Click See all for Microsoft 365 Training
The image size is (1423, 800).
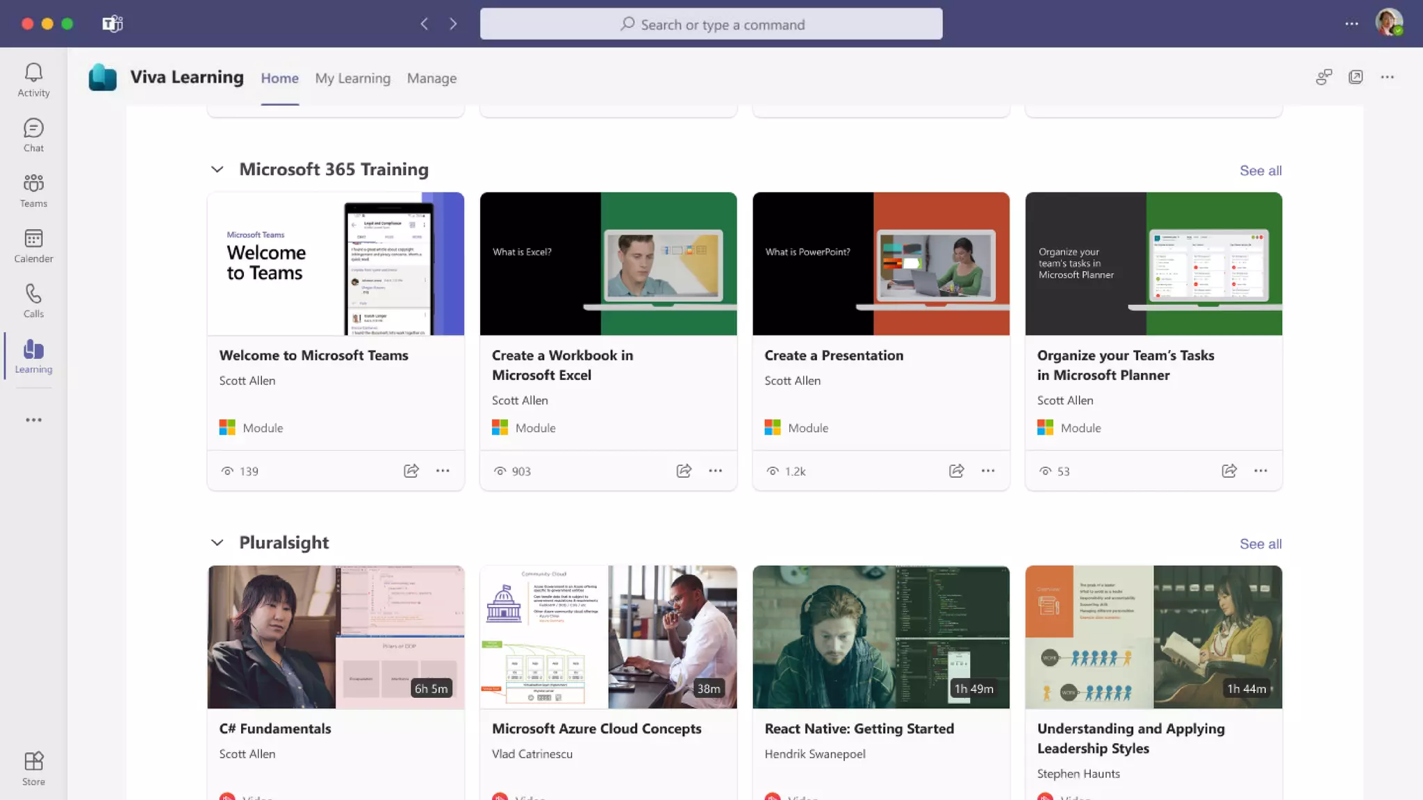tap(1260, 171)
